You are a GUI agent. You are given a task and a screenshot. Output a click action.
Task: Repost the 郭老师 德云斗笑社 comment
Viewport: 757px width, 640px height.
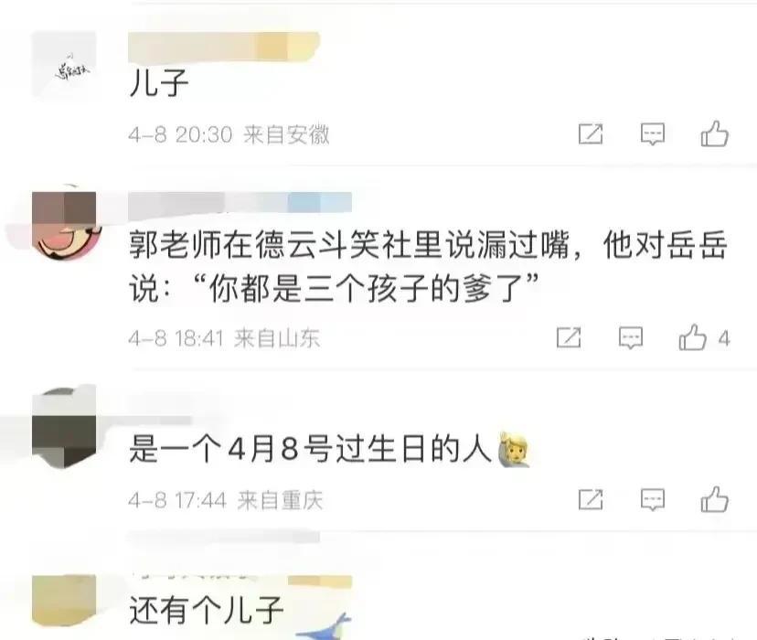pyautogui.click(x=569, y=336)
